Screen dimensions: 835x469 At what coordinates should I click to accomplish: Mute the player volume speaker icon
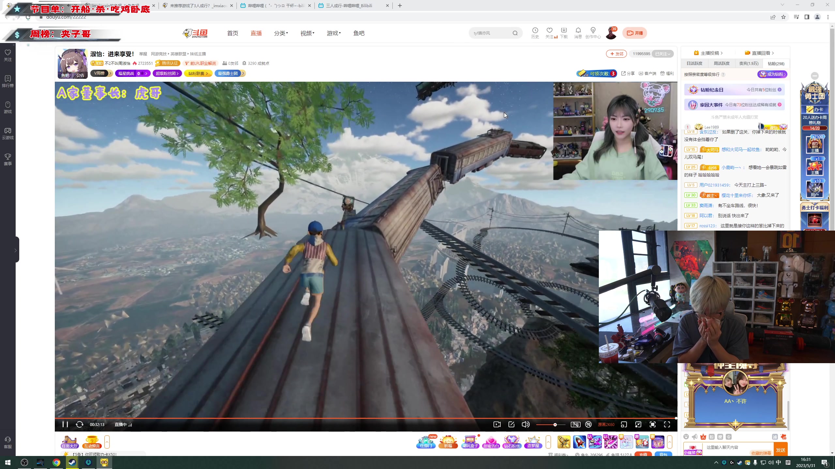point(525,424)
